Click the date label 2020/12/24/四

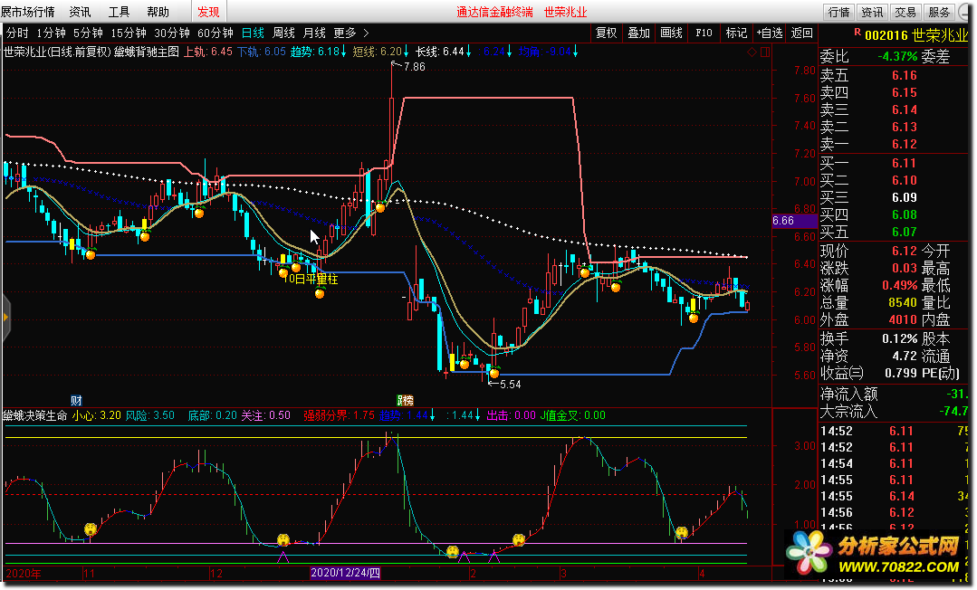click(345, 573)
